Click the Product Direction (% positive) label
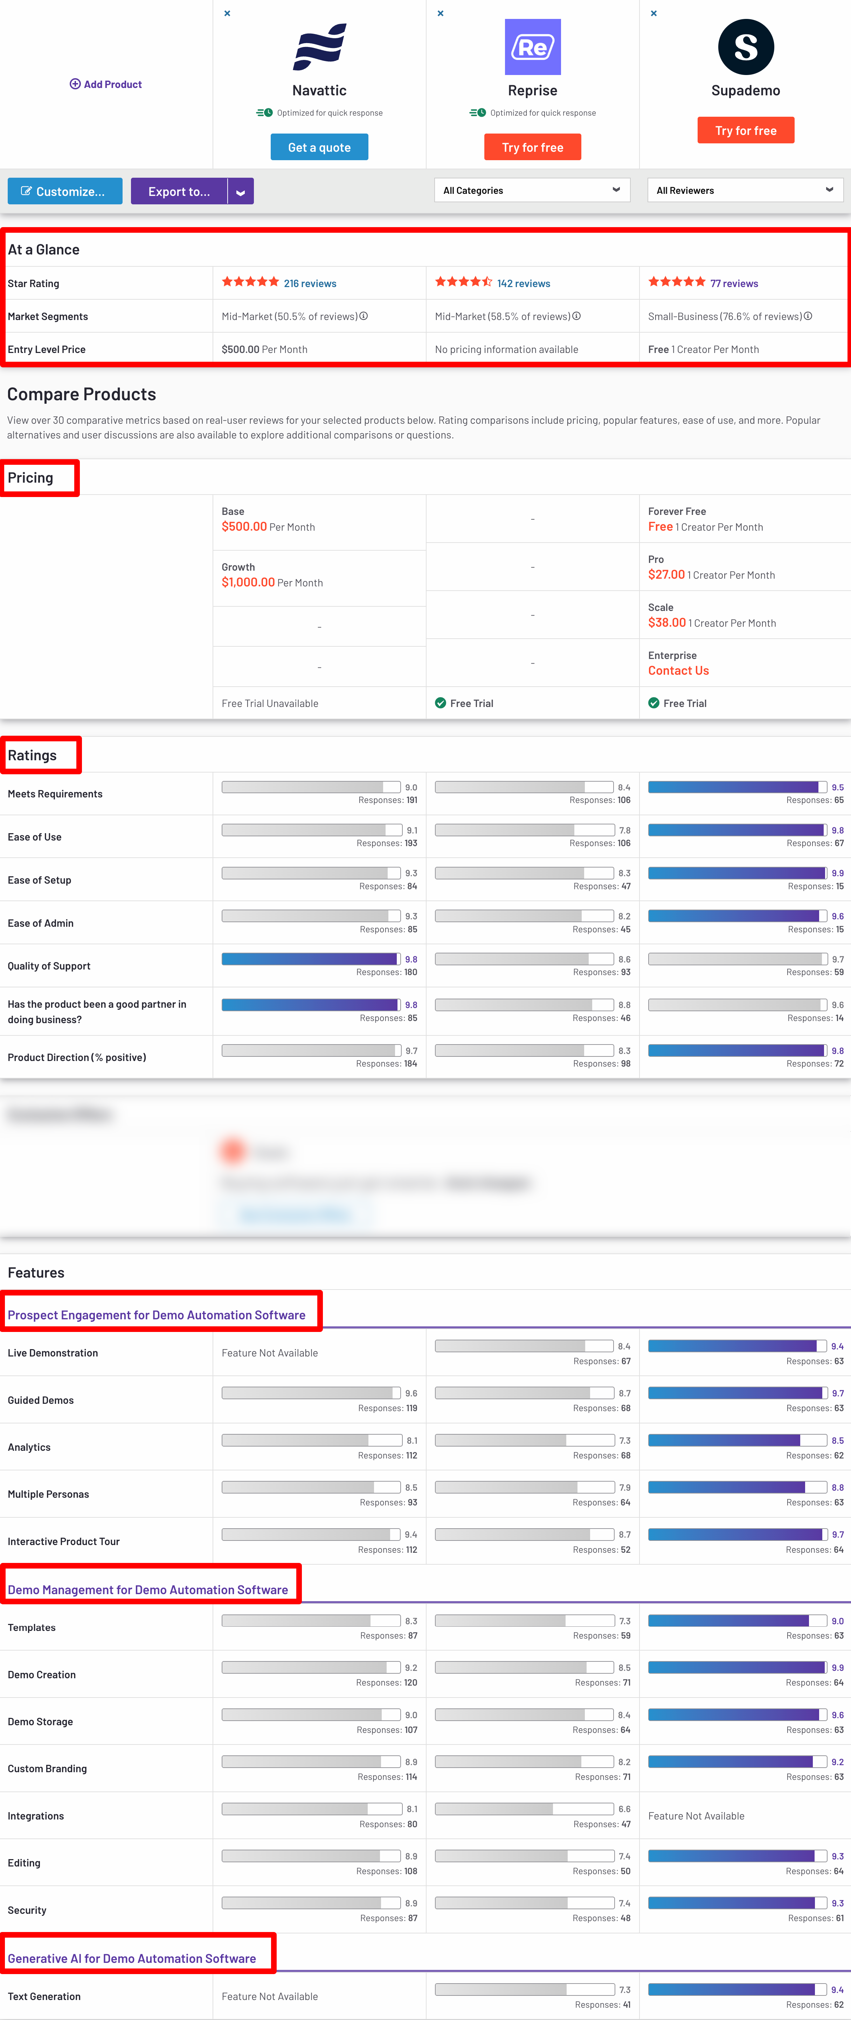The image size is (851, 2020). click(77, 1057)
